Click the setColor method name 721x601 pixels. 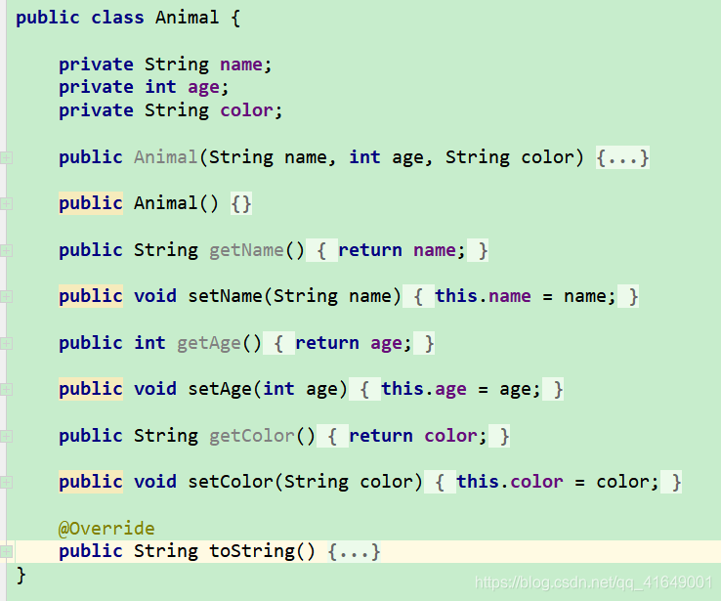click(231, 482)
